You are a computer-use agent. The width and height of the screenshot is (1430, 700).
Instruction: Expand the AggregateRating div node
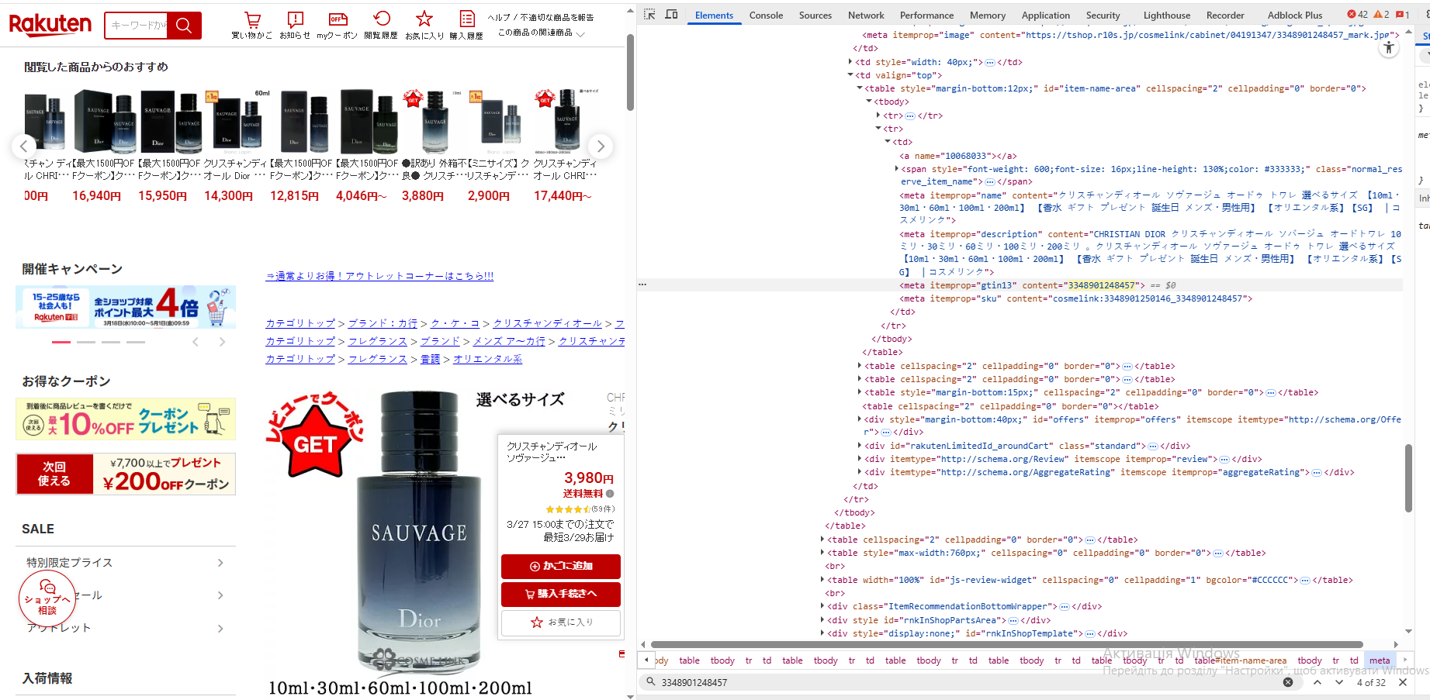click(859, 472)
